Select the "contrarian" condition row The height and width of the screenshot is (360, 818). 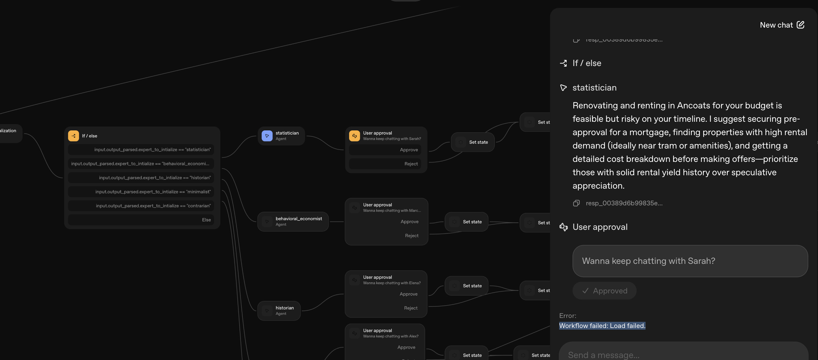[141, 206]
